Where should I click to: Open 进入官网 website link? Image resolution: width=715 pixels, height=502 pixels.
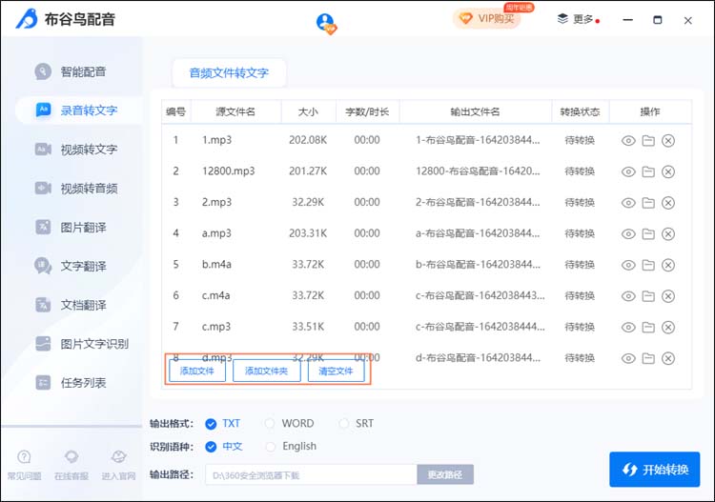coord(118,465)
